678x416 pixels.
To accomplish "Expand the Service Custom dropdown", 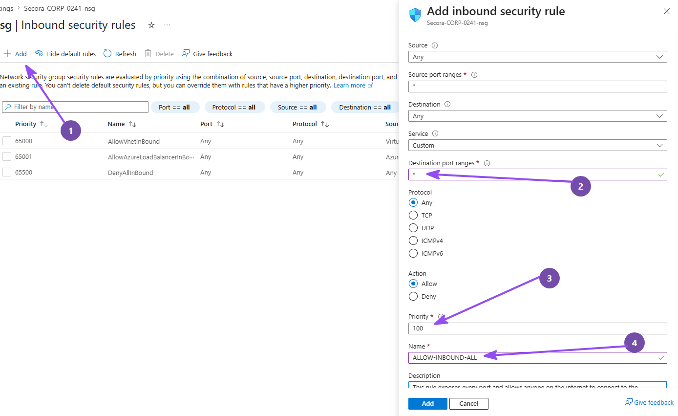I will (x=538, y=145).
